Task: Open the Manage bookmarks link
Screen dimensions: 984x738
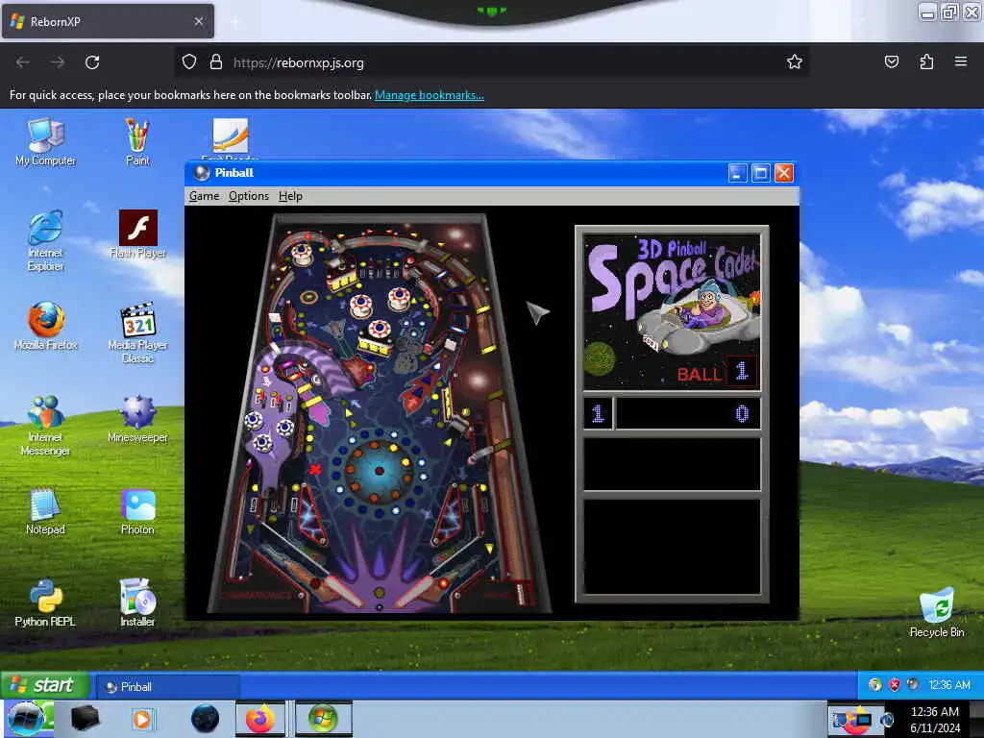Action: (x=430, y=95)
